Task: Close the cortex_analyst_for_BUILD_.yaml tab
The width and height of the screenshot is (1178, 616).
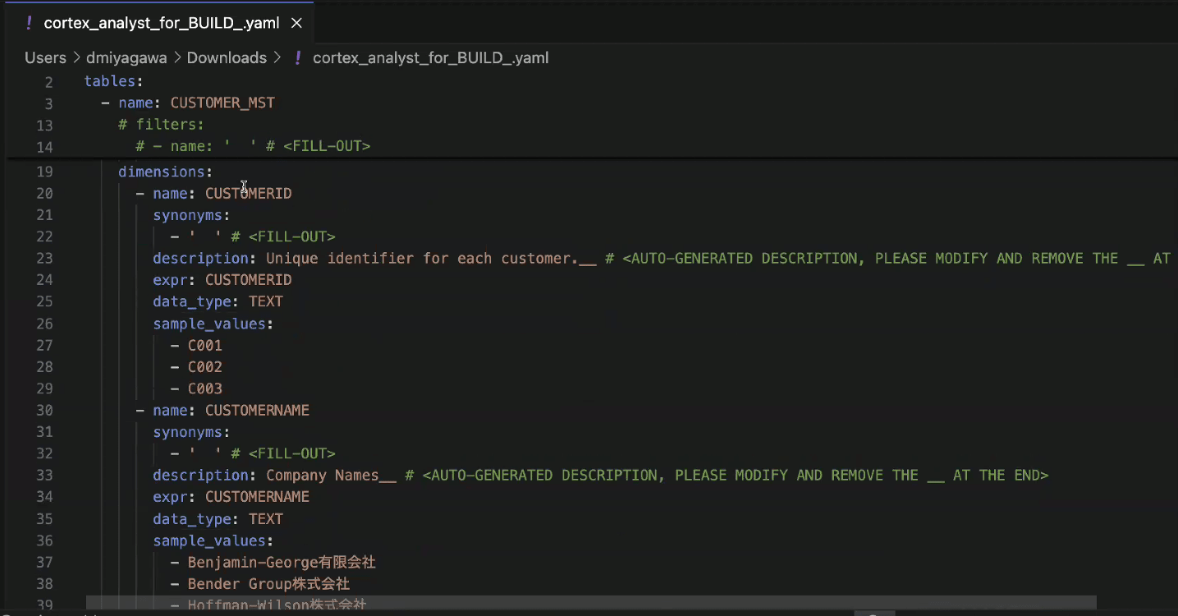Action: tap(296, 23)
